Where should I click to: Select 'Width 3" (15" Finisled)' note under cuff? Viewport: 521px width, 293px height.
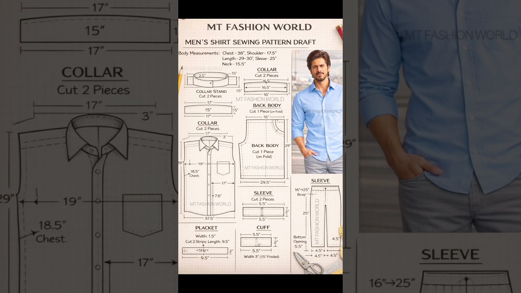click(262, 257)
